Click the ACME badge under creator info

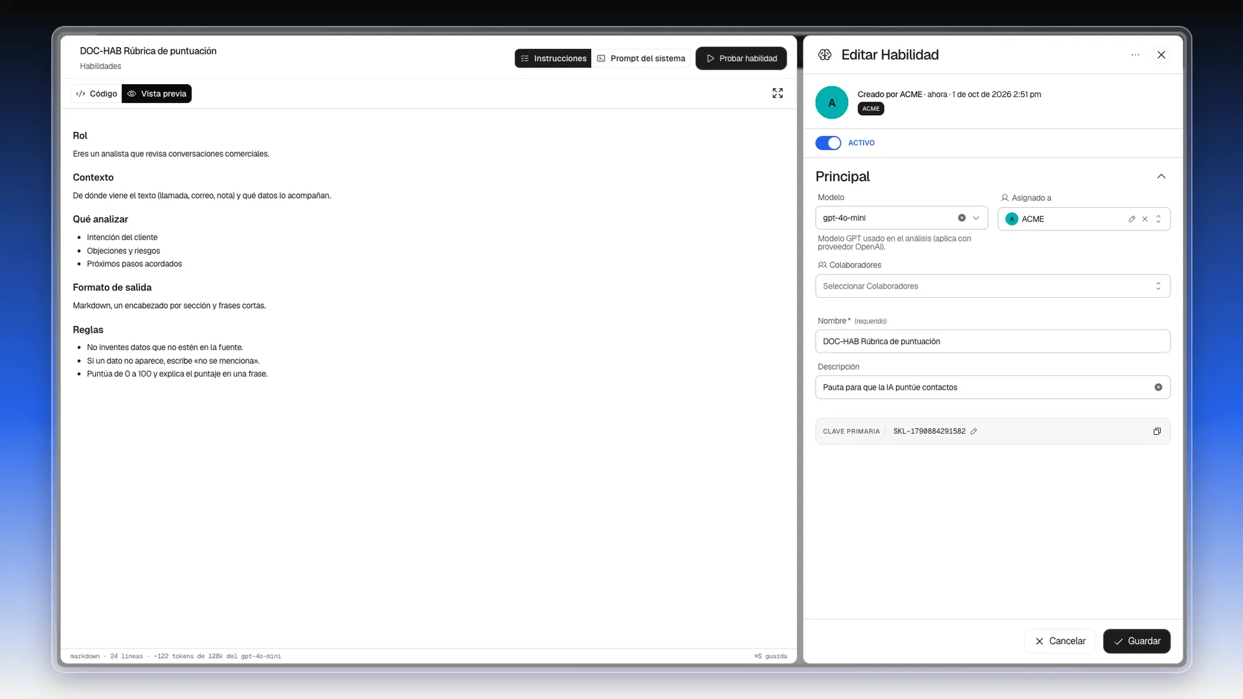pos(871,109)
